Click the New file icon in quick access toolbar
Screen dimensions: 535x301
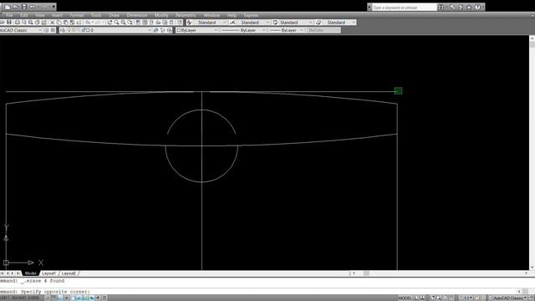point(8,7)
